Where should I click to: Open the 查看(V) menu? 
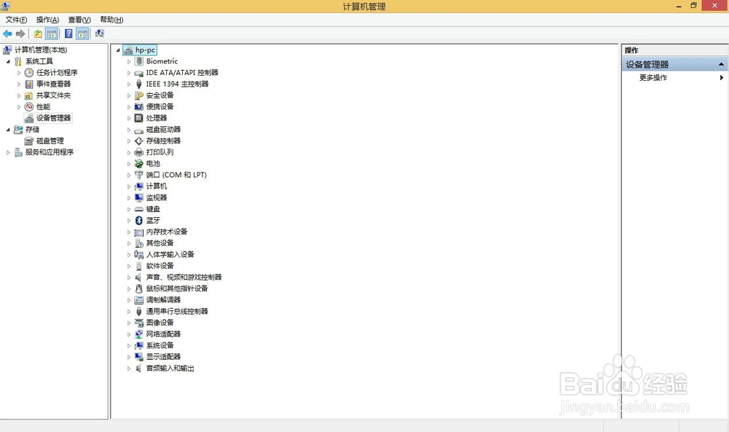tap(79, 20)
